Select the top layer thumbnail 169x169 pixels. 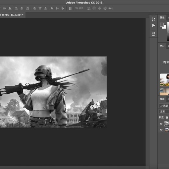(x=167, y=124)
